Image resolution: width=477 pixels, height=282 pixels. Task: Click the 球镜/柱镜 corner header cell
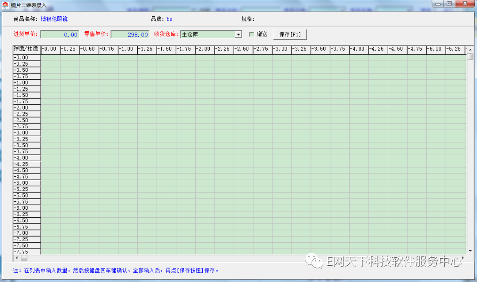click(x=27, y=49)
